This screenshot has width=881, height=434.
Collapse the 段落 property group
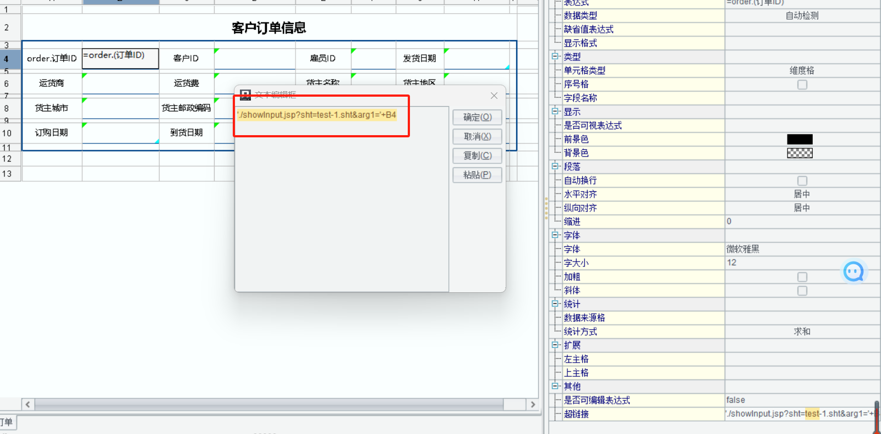[x=555, y=166]
